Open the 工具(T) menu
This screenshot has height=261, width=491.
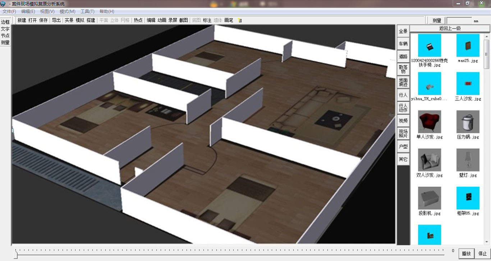pyautogui.click(x=87, y=12)
